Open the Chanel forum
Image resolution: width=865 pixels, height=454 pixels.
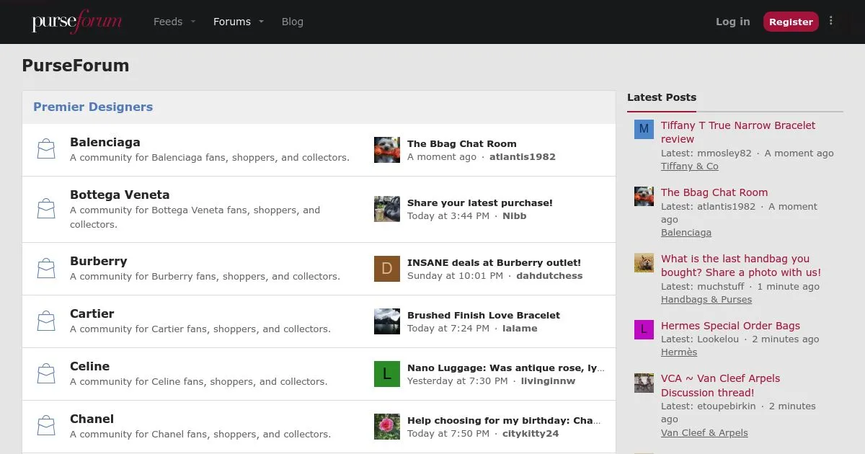tap(92, 419)
